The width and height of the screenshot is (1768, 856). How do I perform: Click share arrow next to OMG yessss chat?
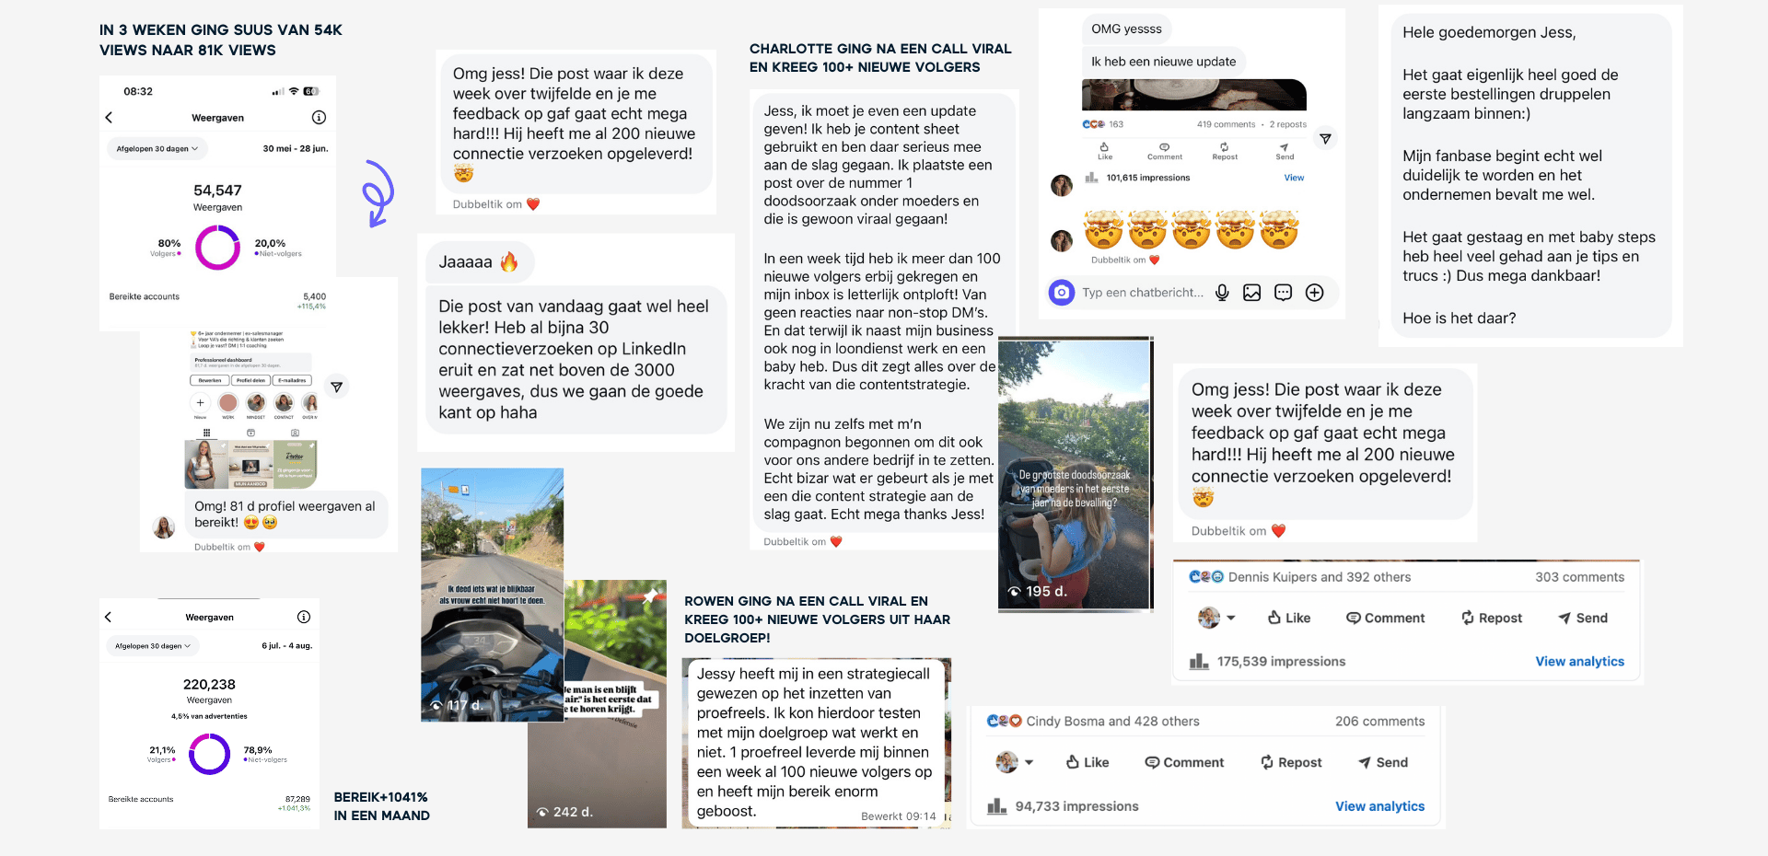point(1325,139)
